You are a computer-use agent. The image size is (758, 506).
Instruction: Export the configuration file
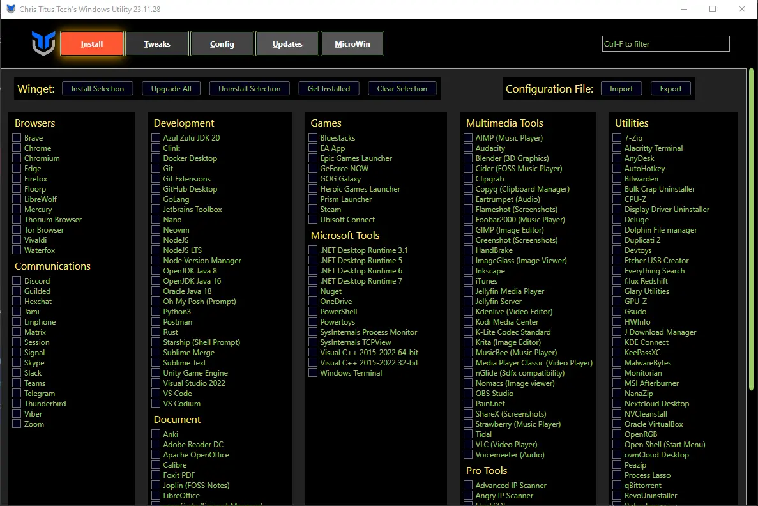(671, 89)
